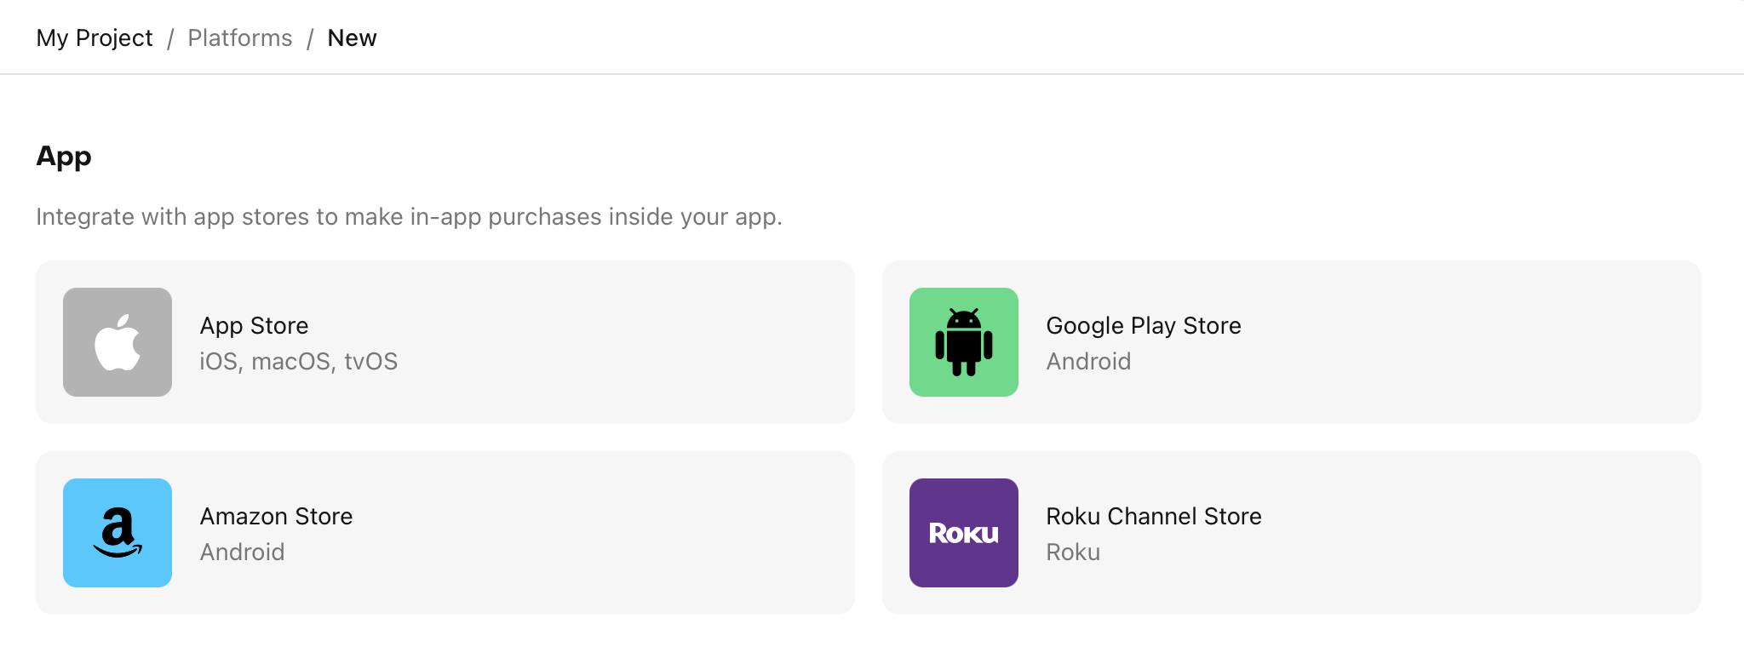Image resolution: width=1744 pixels, height=664 pixels.
Task: Choose the App Store platform title
Action: click(254, 326)
